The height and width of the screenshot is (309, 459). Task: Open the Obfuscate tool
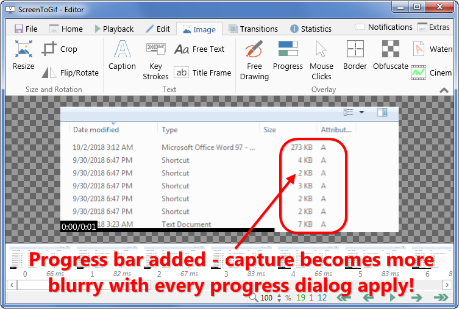(391, 55)
